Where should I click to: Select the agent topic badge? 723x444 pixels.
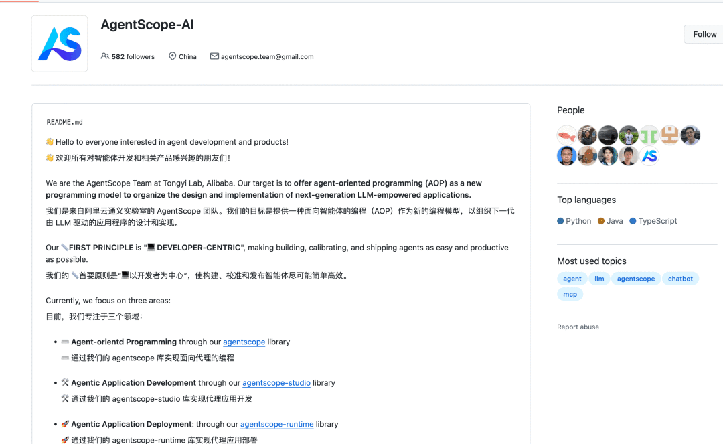[572, 279]
